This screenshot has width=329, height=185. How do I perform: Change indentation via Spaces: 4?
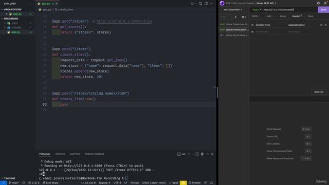tap(104, 183)
